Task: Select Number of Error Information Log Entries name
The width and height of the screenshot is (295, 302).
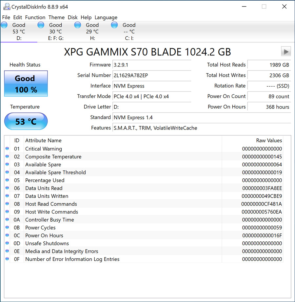Action: [x=72, y=259]
